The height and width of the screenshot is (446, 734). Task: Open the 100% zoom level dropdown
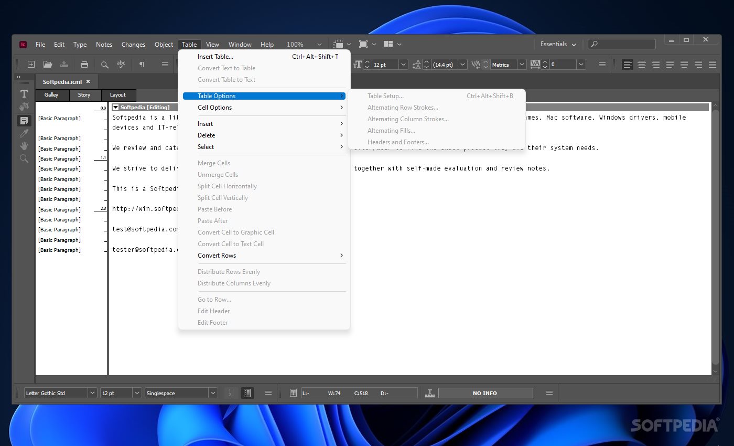tap(319, 45)
